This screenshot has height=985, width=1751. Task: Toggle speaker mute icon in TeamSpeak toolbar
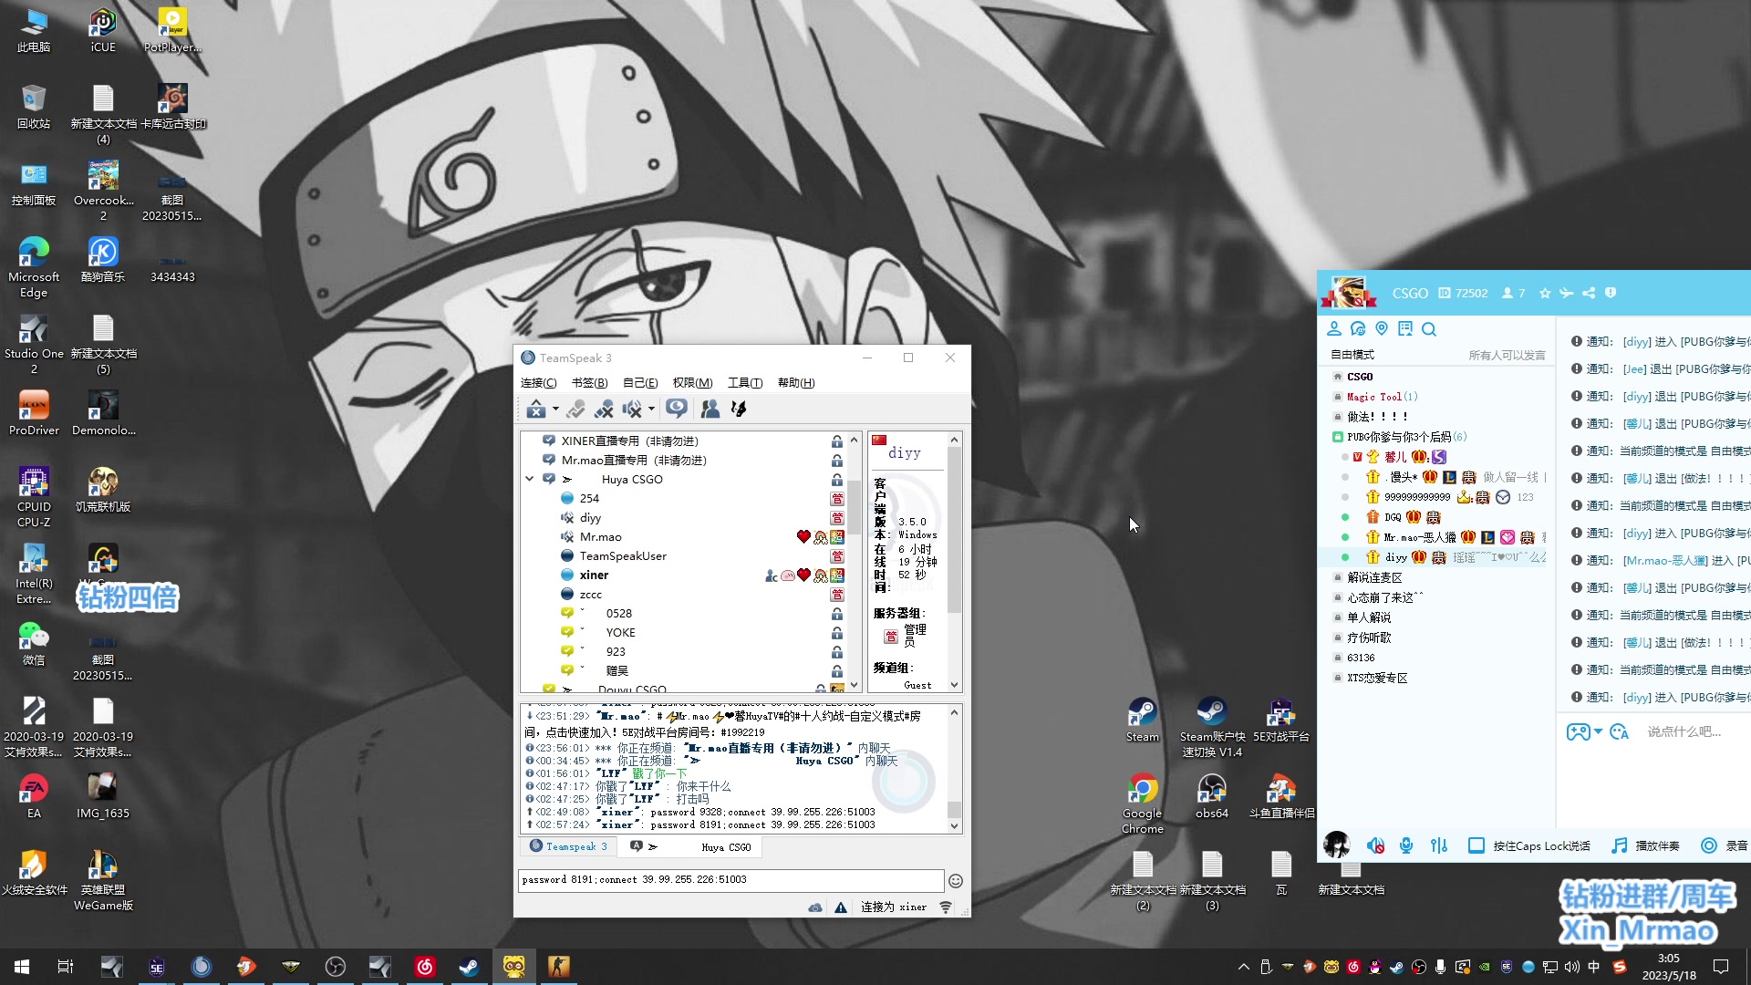pos(631,409)
